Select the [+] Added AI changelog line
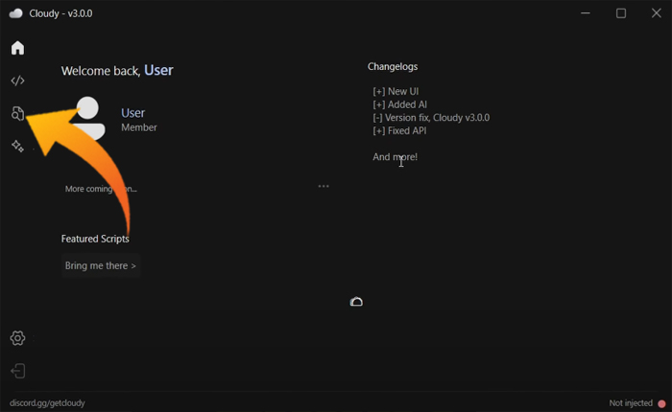This screenshot has height=412, width=672. click(400, 104)
